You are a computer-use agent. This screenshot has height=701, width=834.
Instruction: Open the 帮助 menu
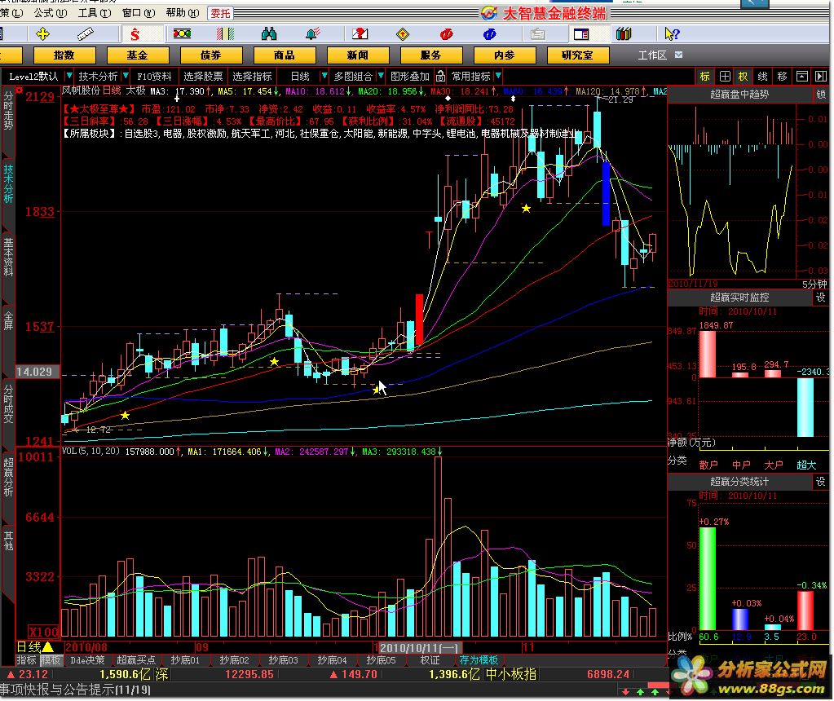(x=183, y=13)
